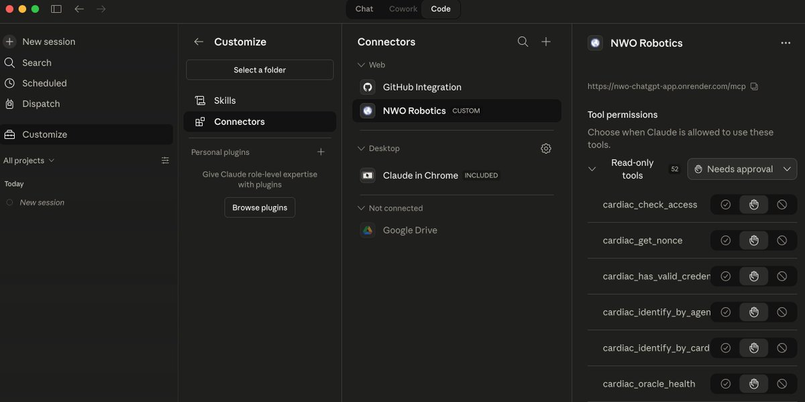Switch to the Cowork tab
Viewport: 805px width, 402px height.
pos(403,9)
